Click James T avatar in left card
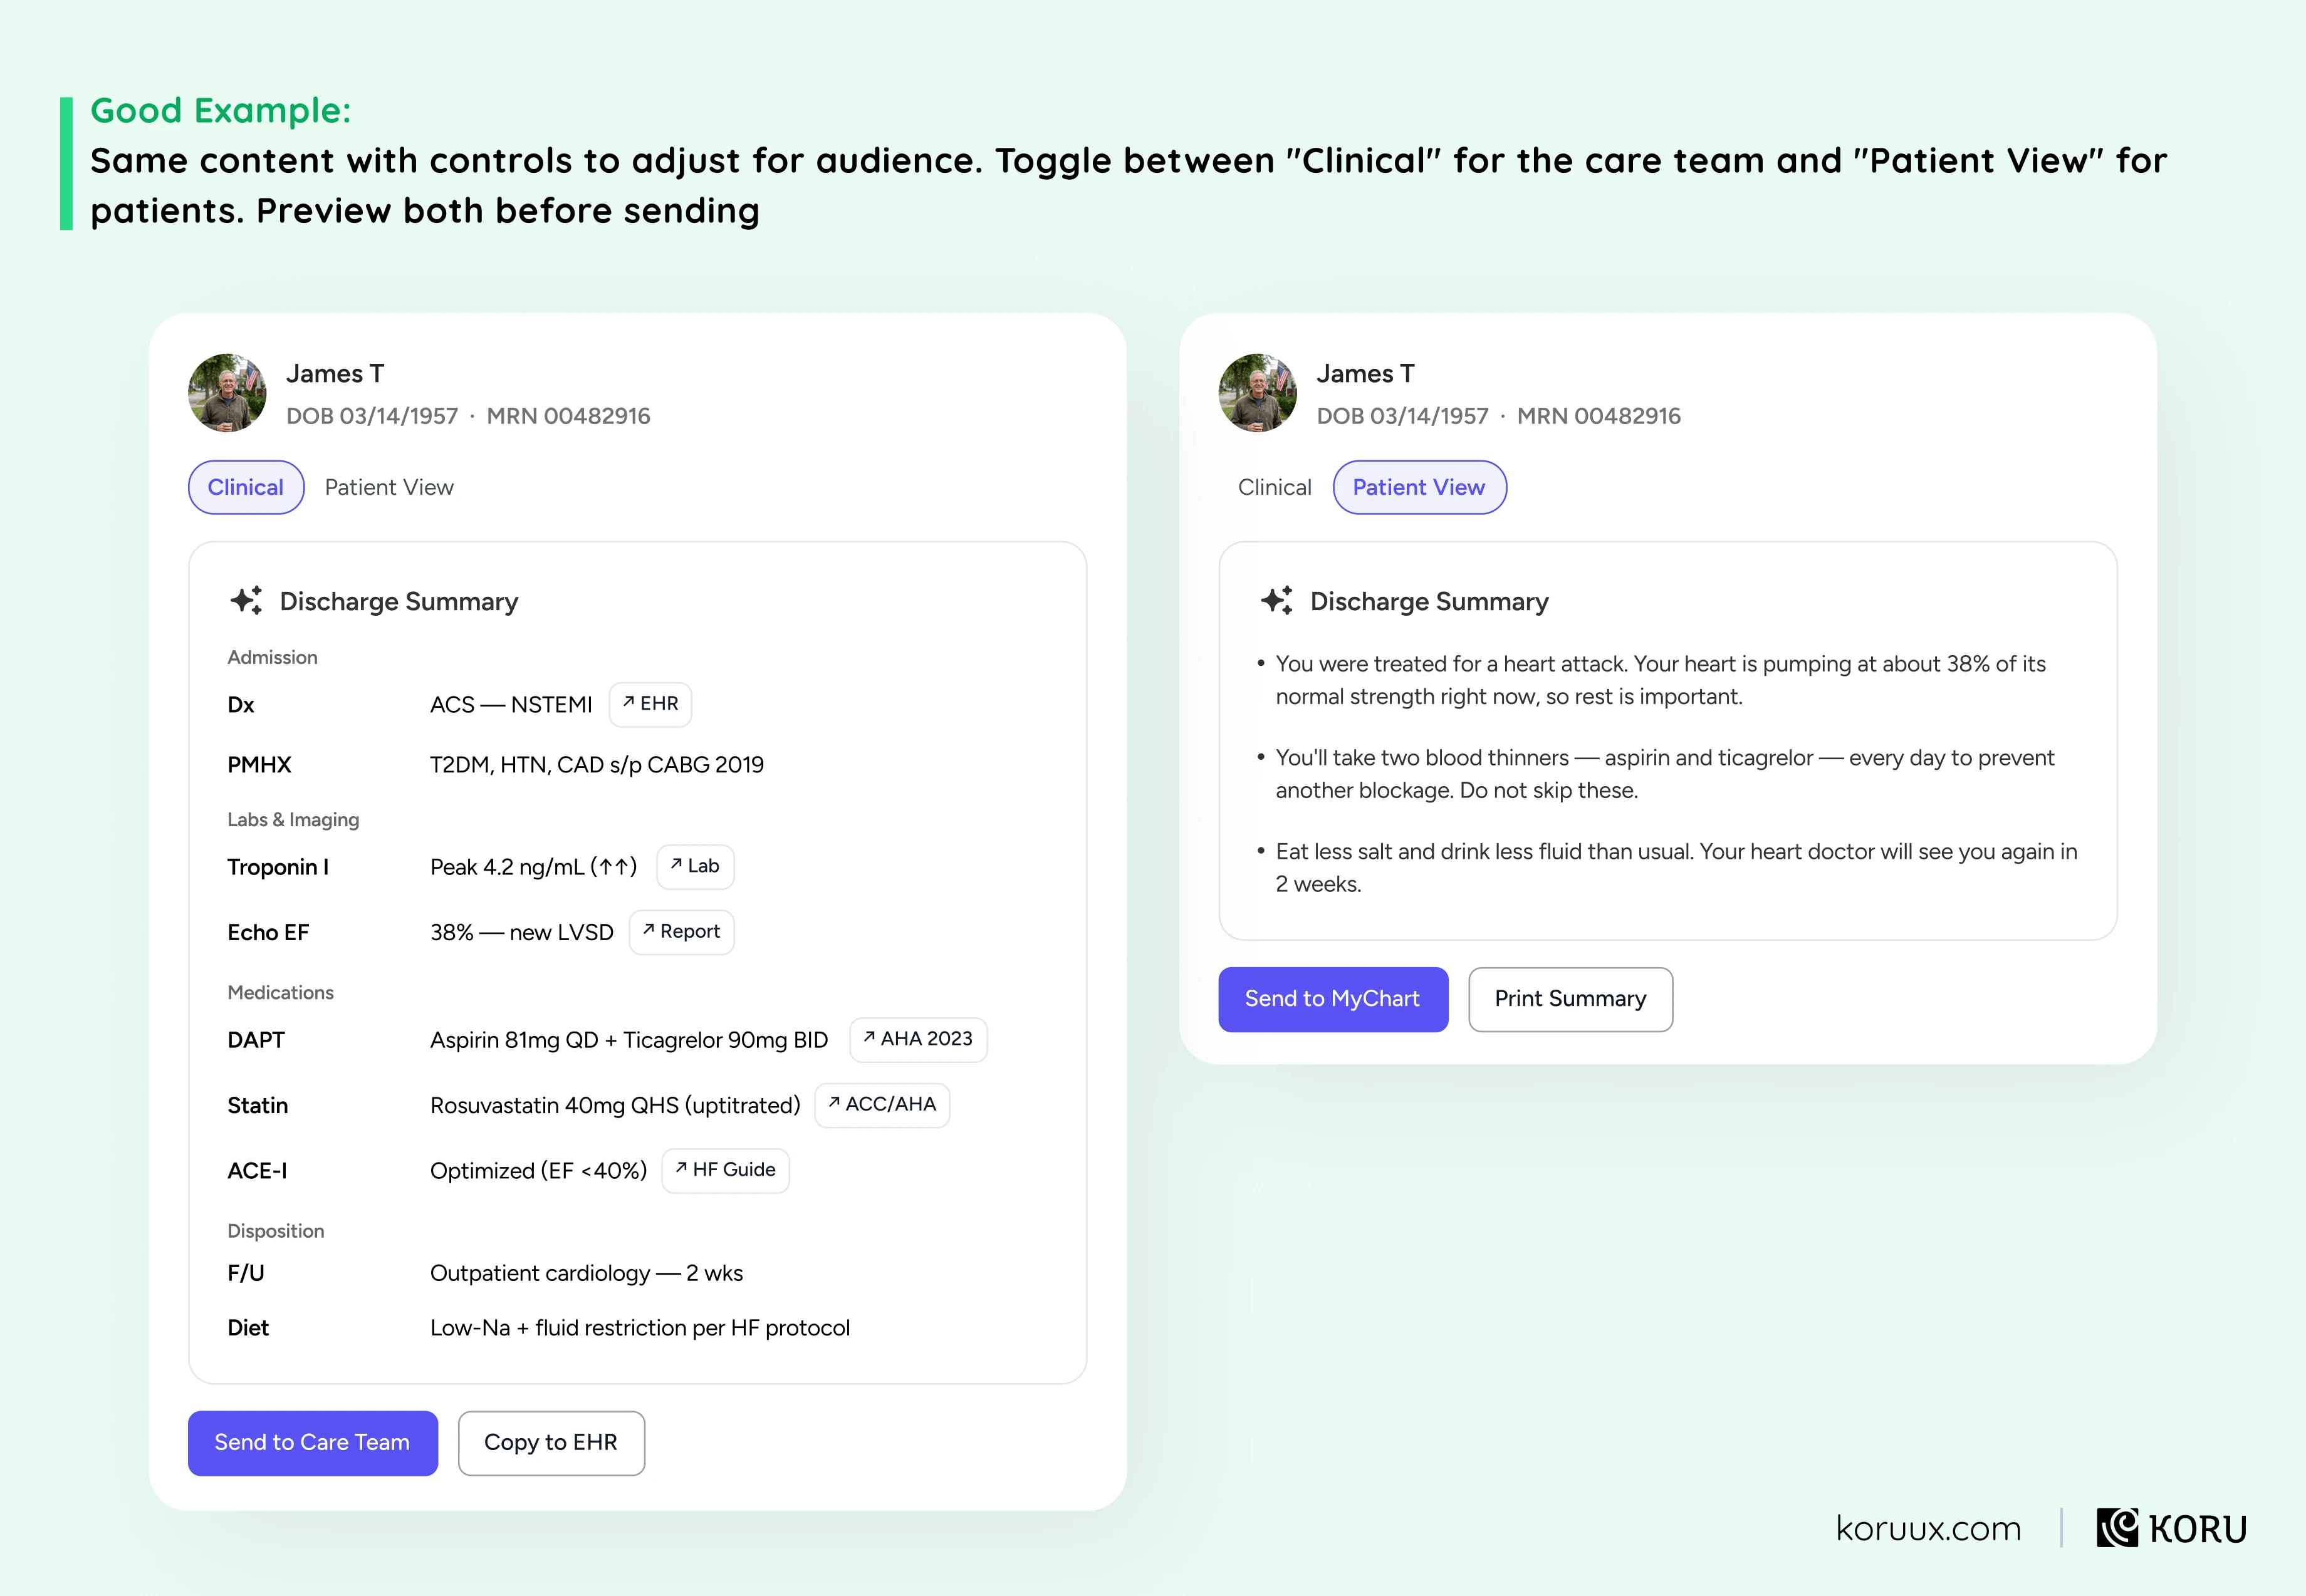This screenshot has width=2306, height=1596. [x=228, y=393]
